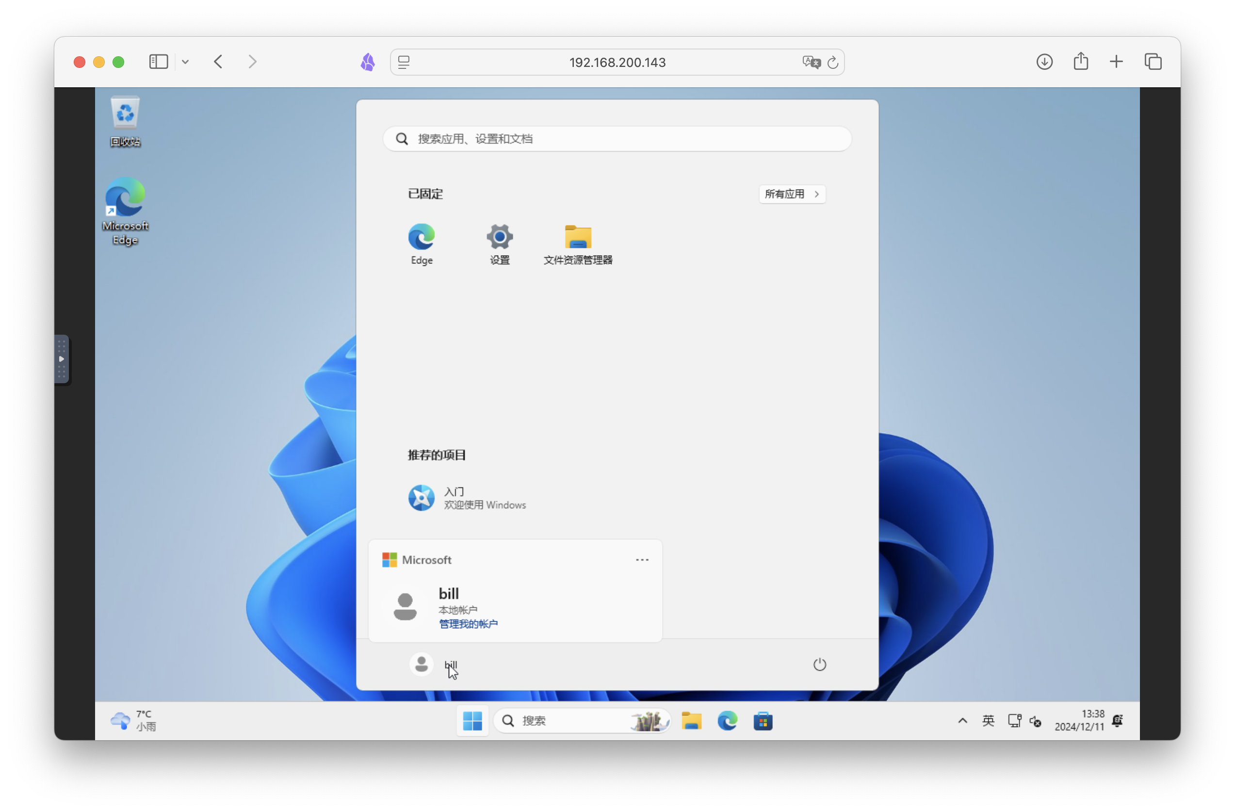Toggle the Safari sidebar
The width and height of the screenshot is (1235, 812).
(x=158, y=62)
